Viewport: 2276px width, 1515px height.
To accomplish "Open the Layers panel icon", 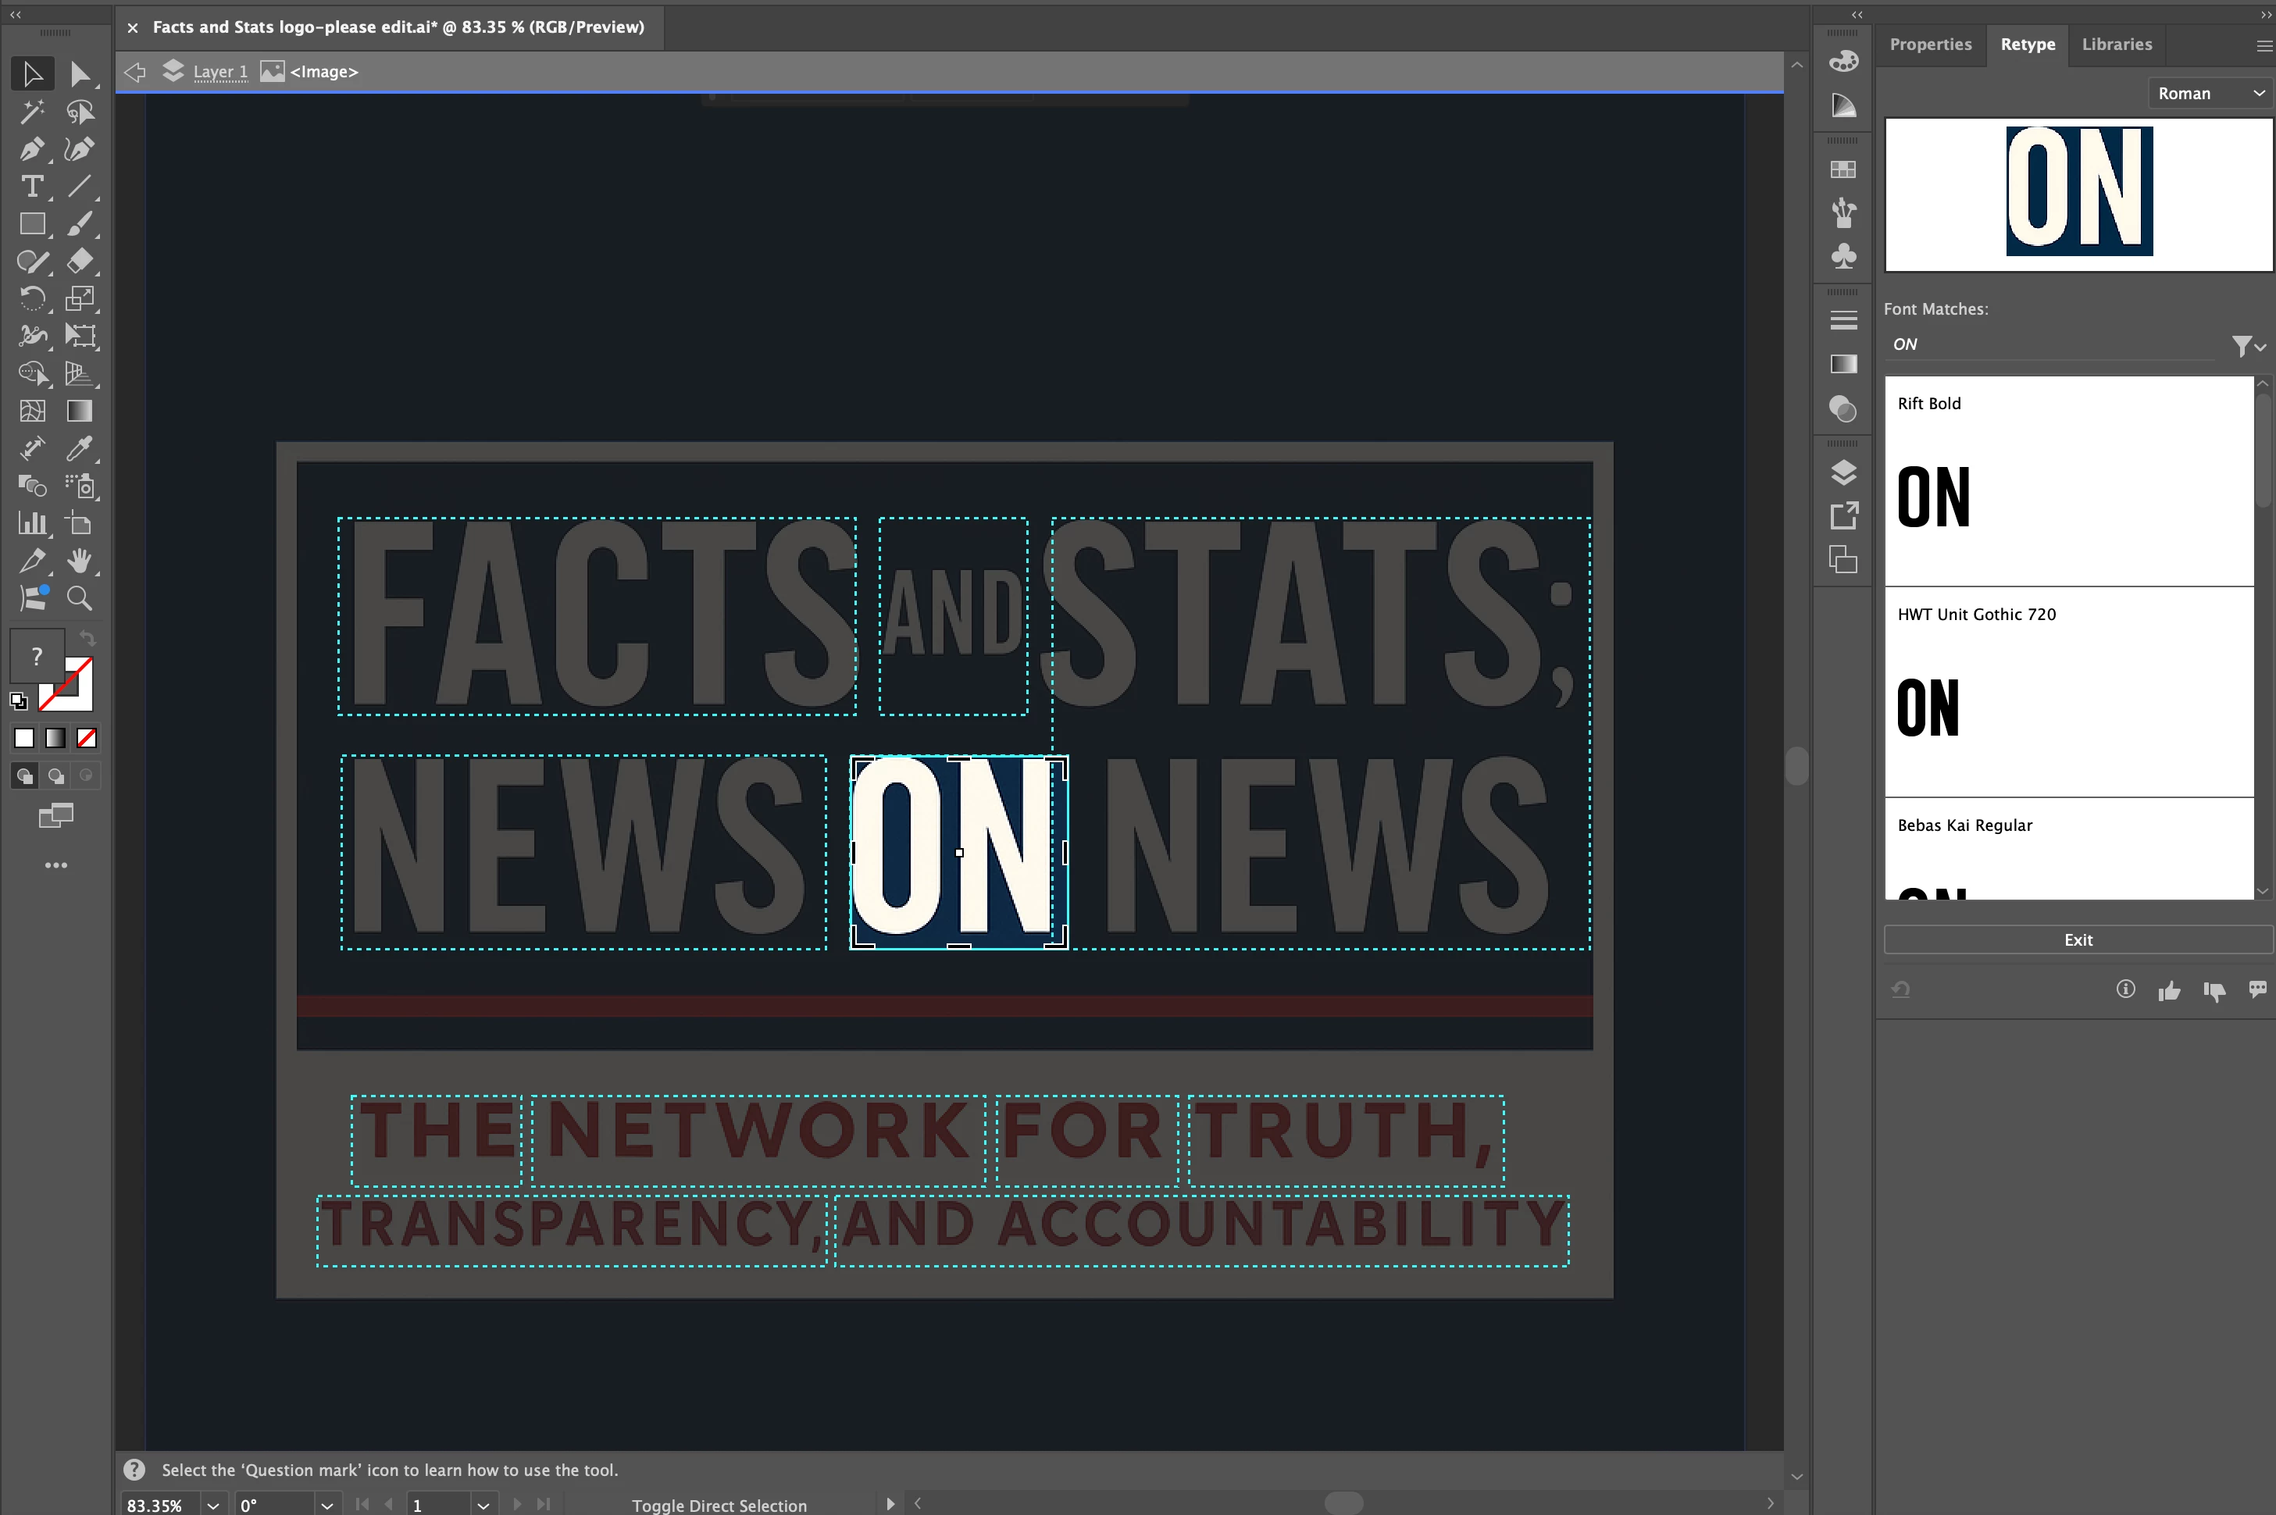I will point(1843,472).
